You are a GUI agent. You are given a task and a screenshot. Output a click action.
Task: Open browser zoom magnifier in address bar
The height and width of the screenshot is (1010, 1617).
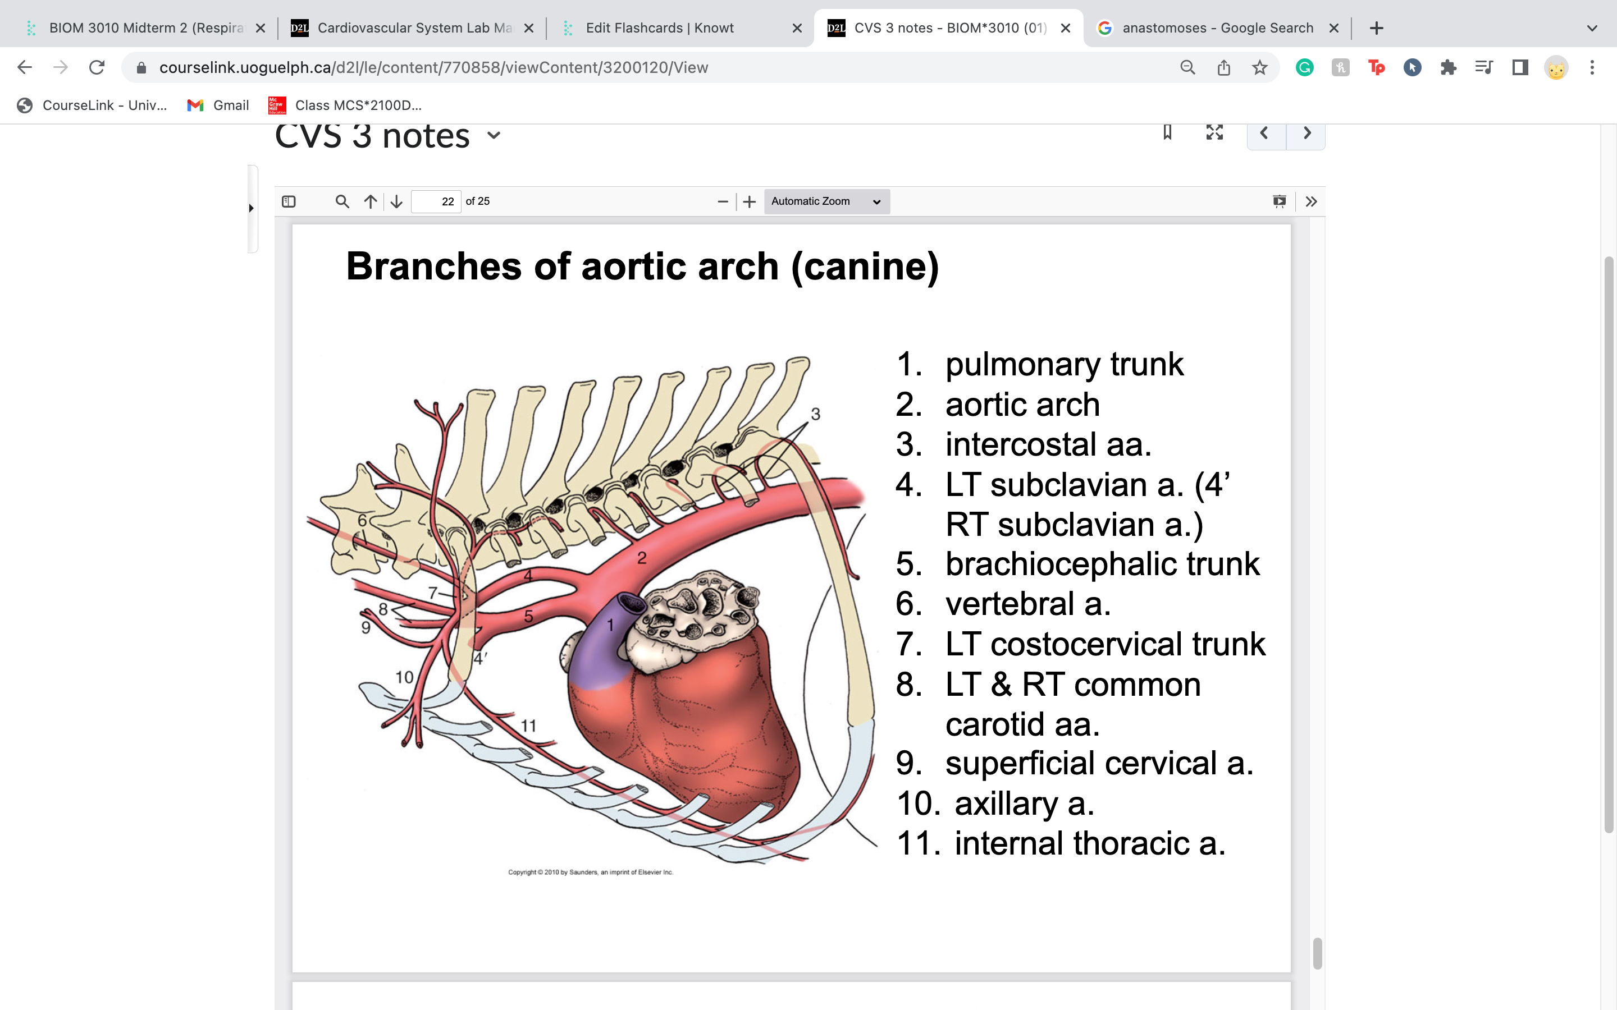(x=1187, y=67)
